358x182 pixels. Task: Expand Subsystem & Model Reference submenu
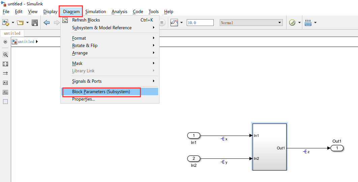point(109,28)
